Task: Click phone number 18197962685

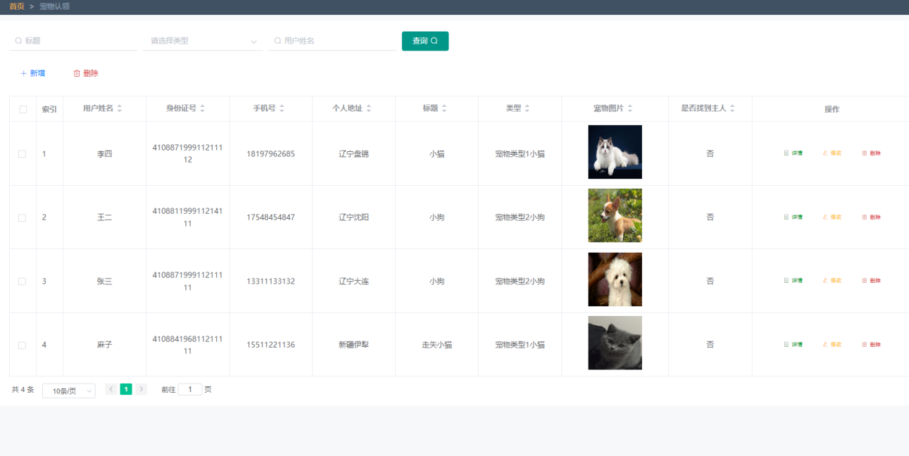Action: (x=270, y=153)
